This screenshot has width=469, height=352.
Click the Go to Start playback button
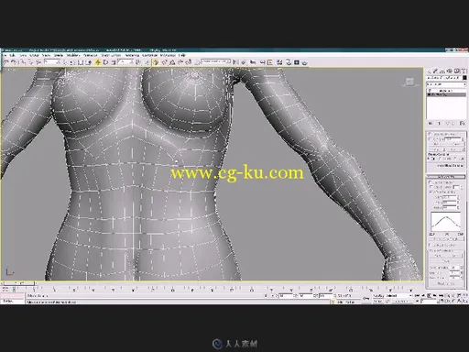[417, 296]
